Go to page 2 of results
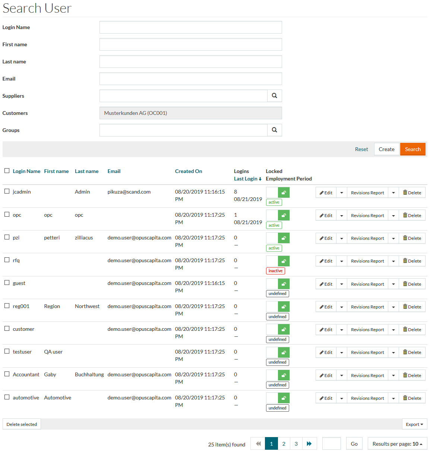Image resolution: width=430 pixels, height=452 pixels. (x=284, y=444)
